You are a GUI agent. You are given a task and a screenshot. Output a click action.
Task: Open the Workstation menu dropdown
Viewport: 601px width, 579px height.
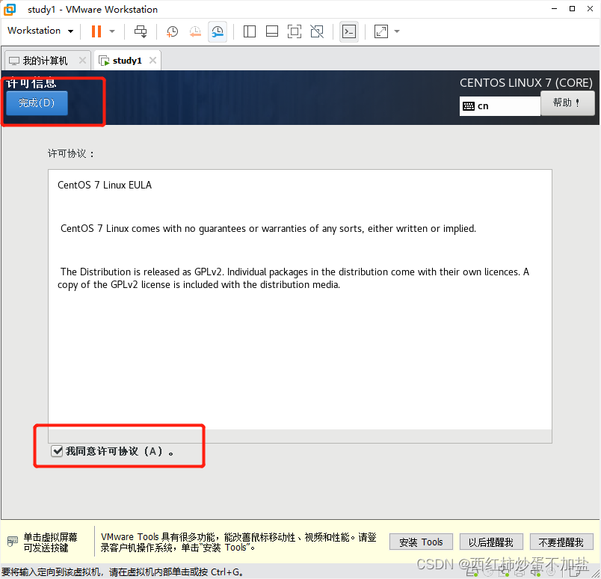tap(40, 31)
